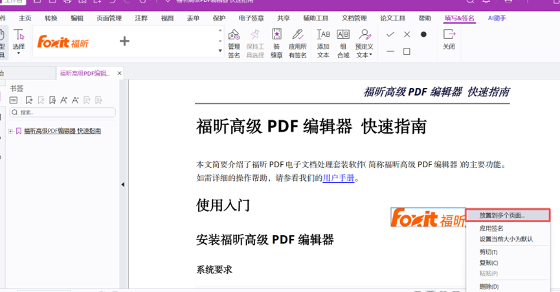Click the plus icon to create signature

tap(124, 41)
